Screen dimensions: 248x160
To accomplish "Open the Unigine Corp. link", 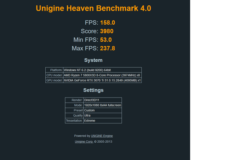I will [x=84, y=141].
